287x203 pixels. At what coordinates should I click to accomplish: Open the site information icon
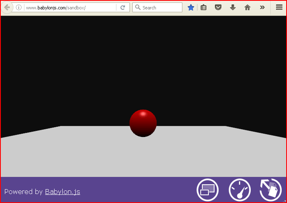click(19, 7)
